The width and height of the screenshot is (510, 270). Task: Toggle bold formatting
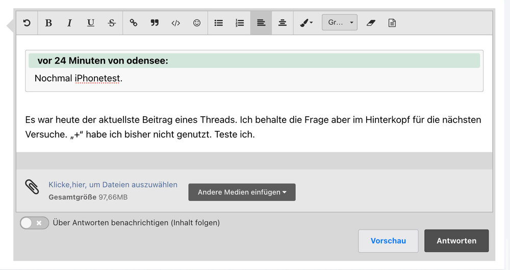(48, 23)
